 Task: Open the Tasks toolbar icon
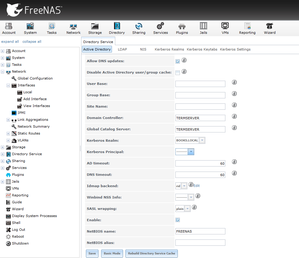[52, 28]
